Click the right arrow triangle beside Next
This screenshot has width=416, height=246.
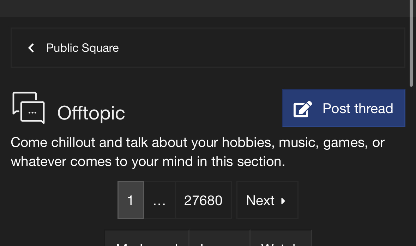[x=283, y=201]
